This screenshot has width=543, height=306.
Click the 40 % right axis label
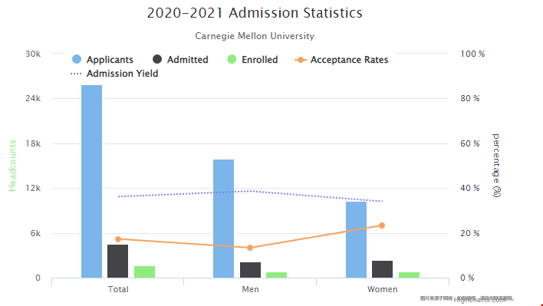tap(470, 188)
